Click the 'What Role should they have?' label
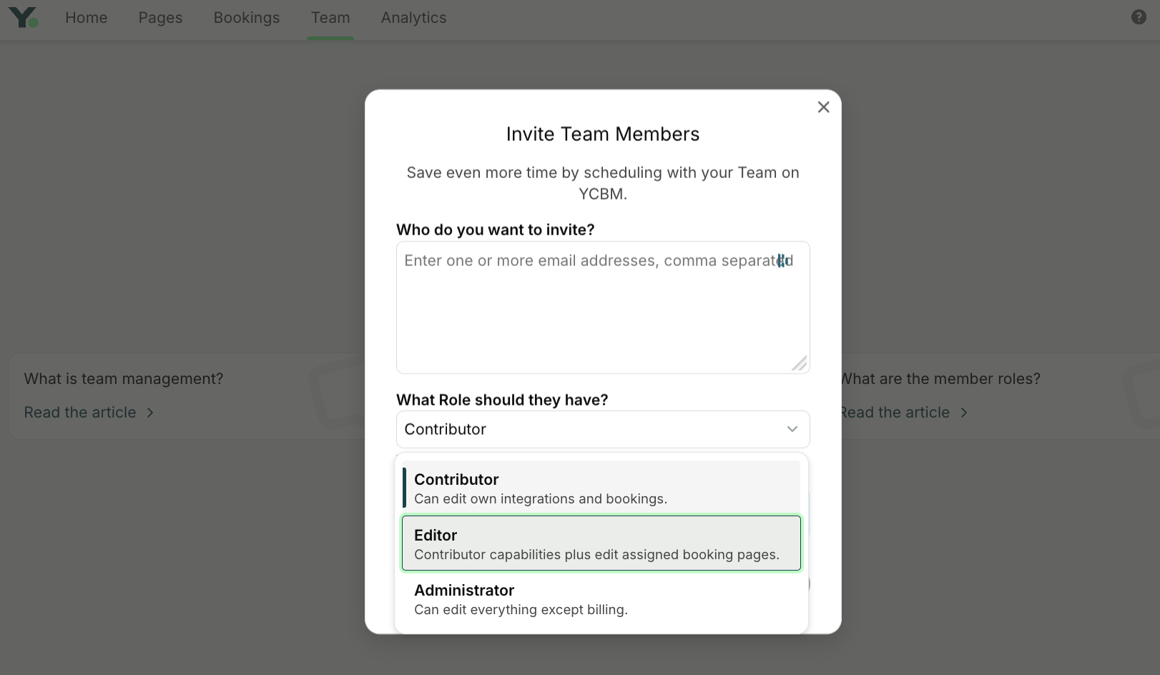 point(502,400)
